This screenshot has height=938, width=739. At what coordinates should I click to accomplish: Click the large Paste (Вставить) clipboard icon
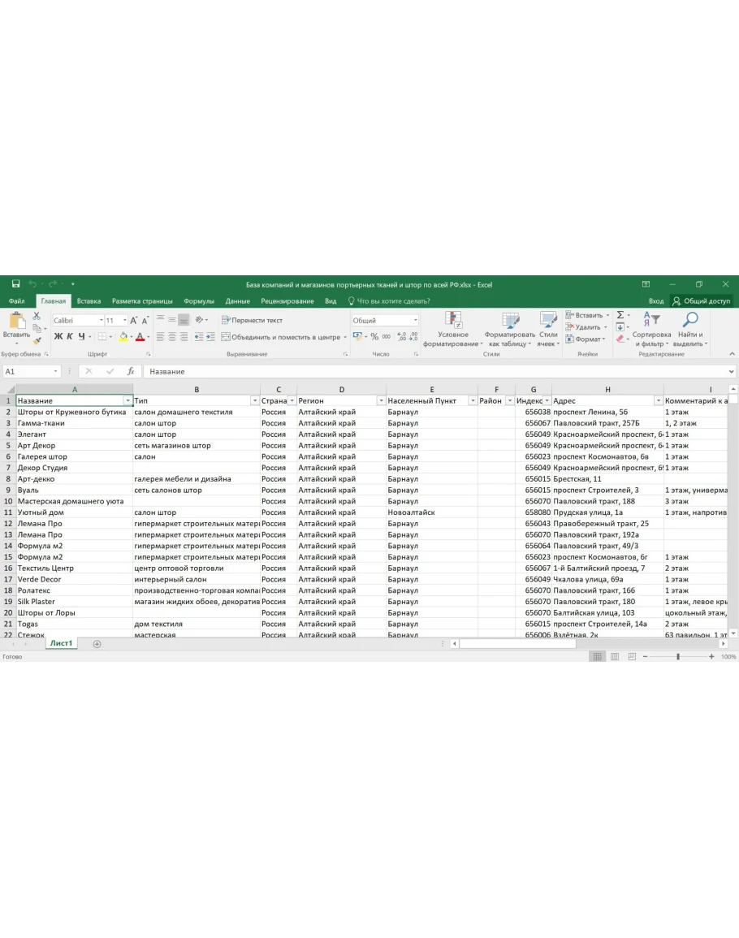coord(16,322)
